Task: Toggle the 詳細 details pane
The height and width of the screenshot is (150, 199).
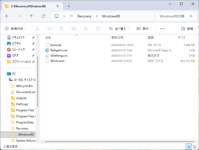Action: (x=187, y=29)
